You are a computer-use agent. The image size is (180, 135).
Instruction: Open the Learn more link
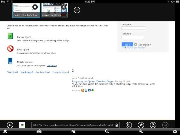(52, 66)
